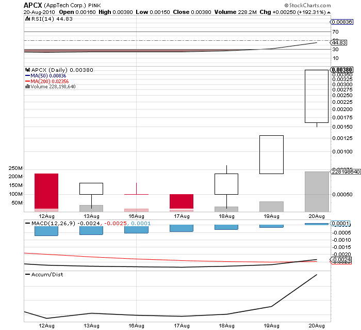This screenshot has width=361, height=330.
Task: Click the black Accum/Dist legend line marker
Action: pos(27,274)
